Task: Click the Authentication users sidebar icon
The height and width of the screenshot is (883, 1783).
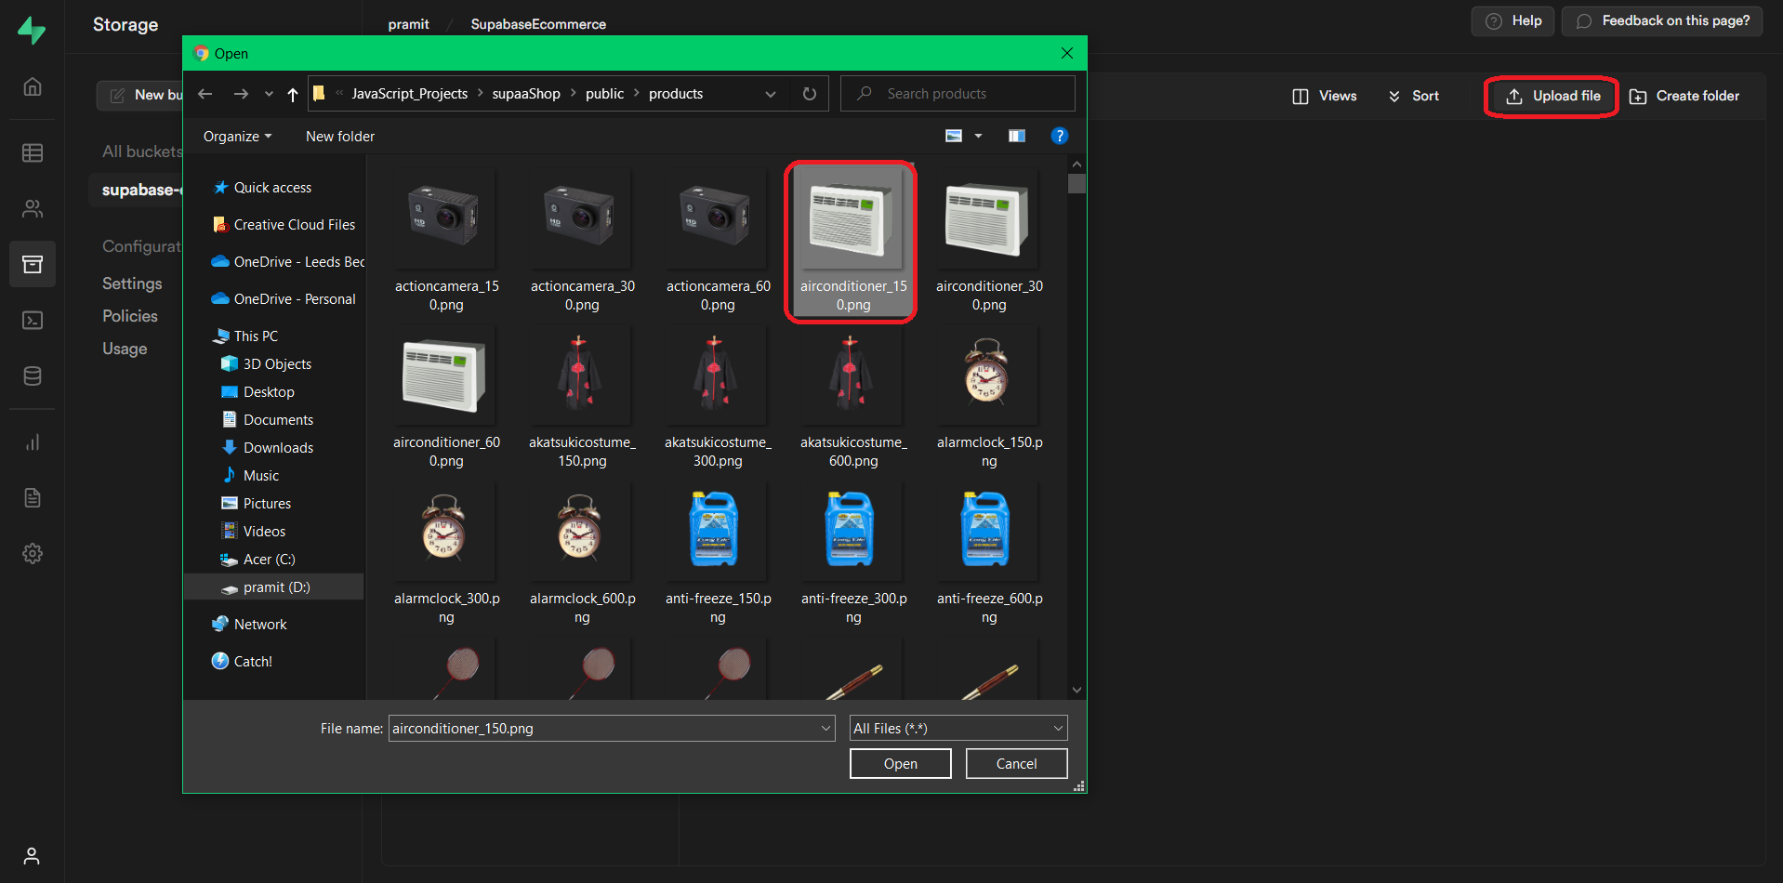Action: (x=33, y=209)
